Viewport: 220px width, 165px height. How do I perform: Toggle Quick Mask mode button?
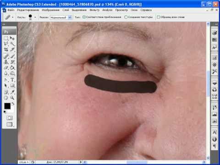(9, 118)
